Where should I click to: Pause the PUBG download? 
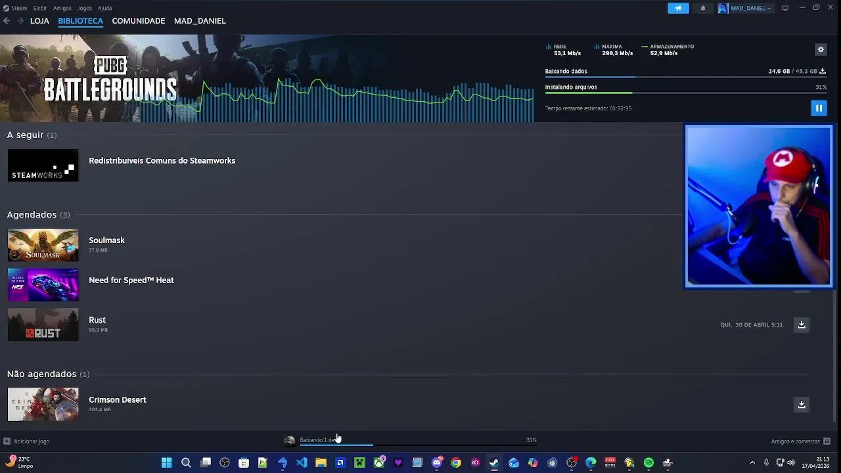[819, 108]
